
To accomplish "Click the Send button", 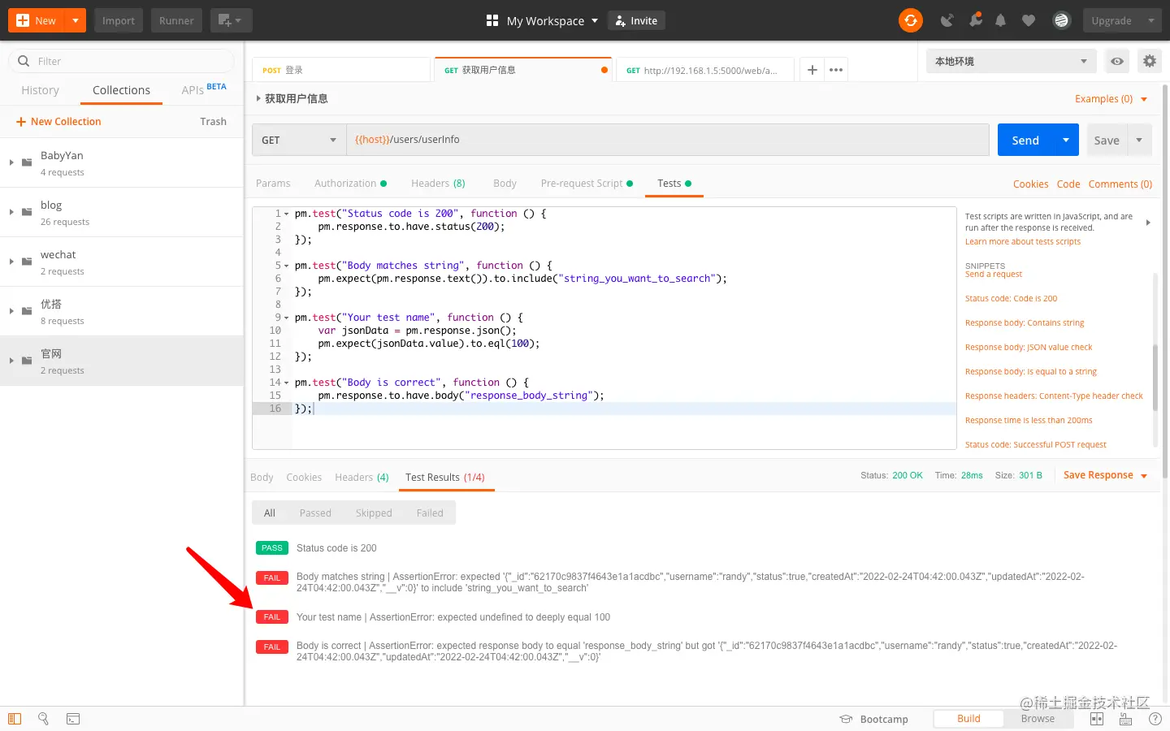I will 1025,140.
